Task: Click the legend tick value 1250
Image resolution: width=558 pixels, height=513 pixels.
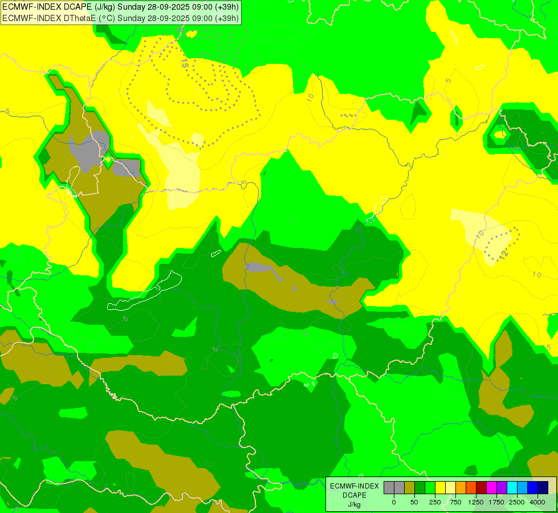Action: click(x=476, y=502)
